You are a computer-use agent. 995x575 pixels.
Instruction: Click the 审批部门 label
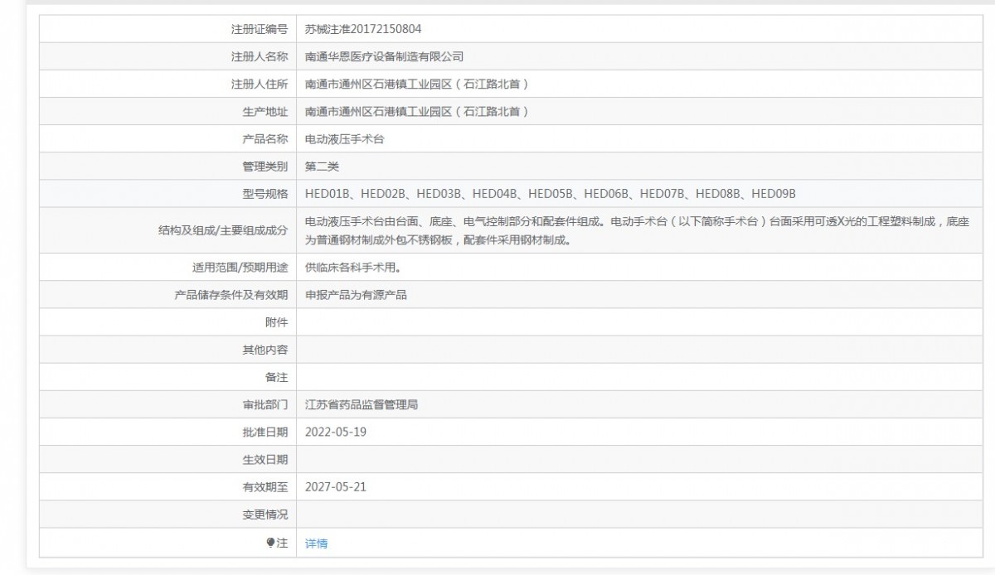265,405
